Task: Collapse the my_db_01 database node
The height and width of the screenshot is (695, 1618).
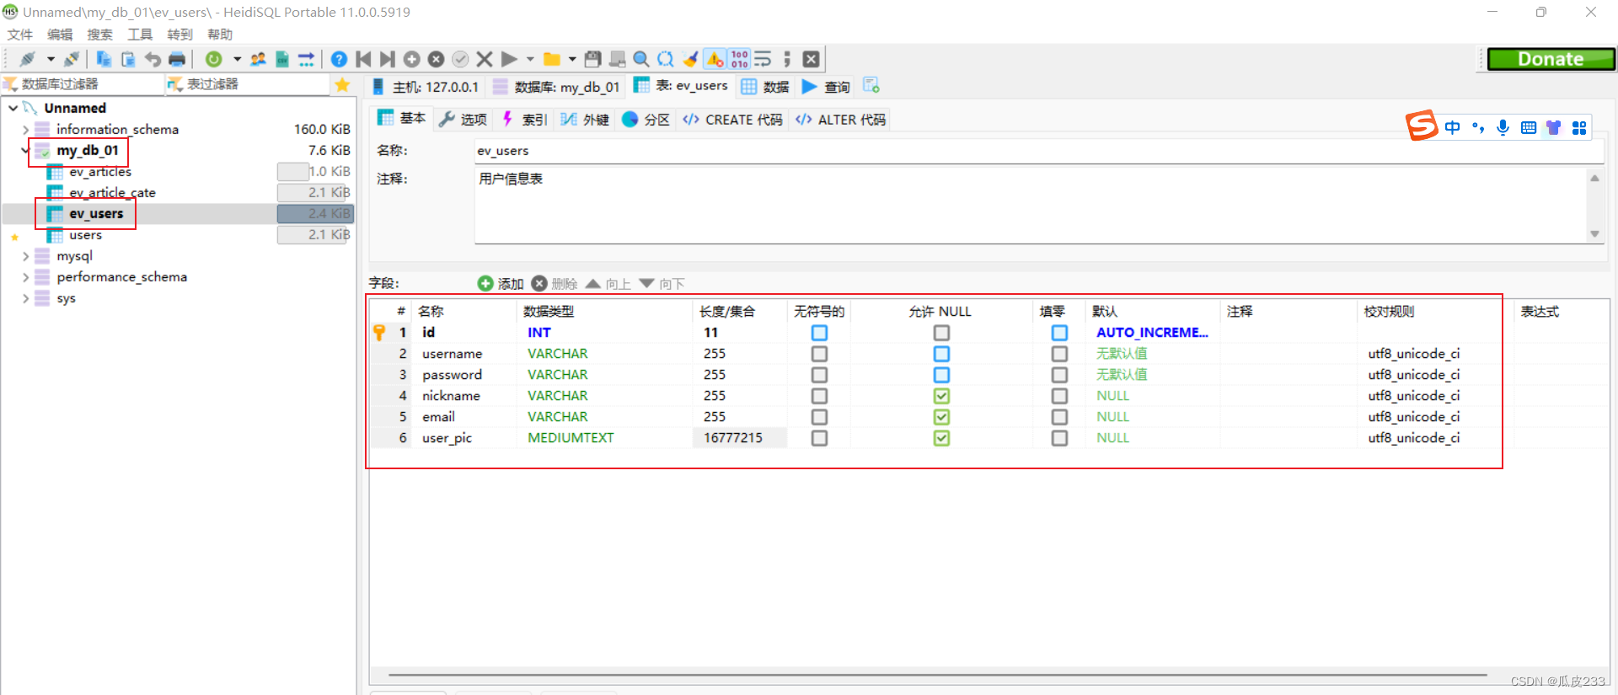Action: click(x=25, y=151)
